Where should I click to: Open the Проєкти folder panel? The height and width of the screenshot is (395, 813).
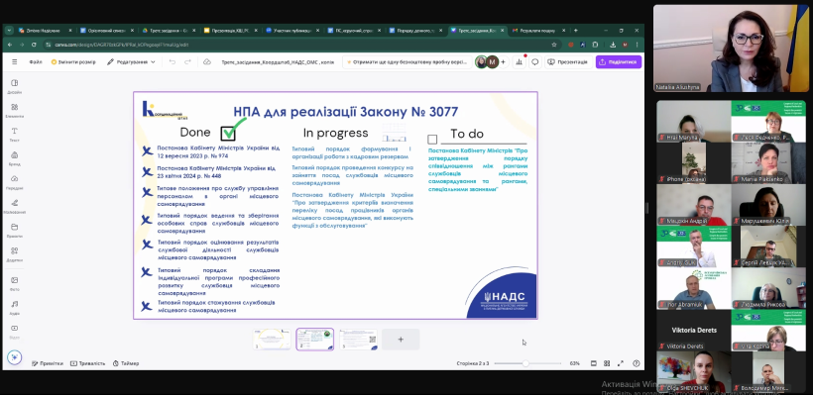pyautogui.click(x=15, y=230)
